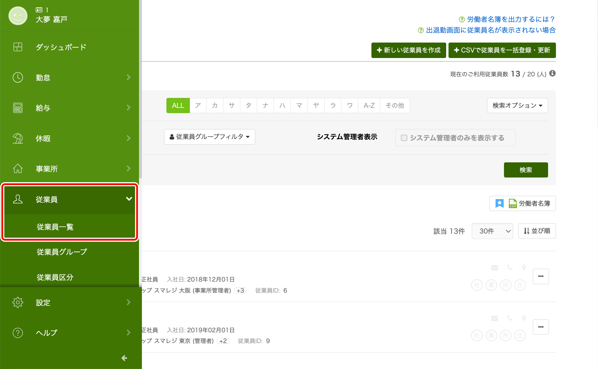
Task: Open the ダッシュボード dashboard icon
Action: pos(18,47)
